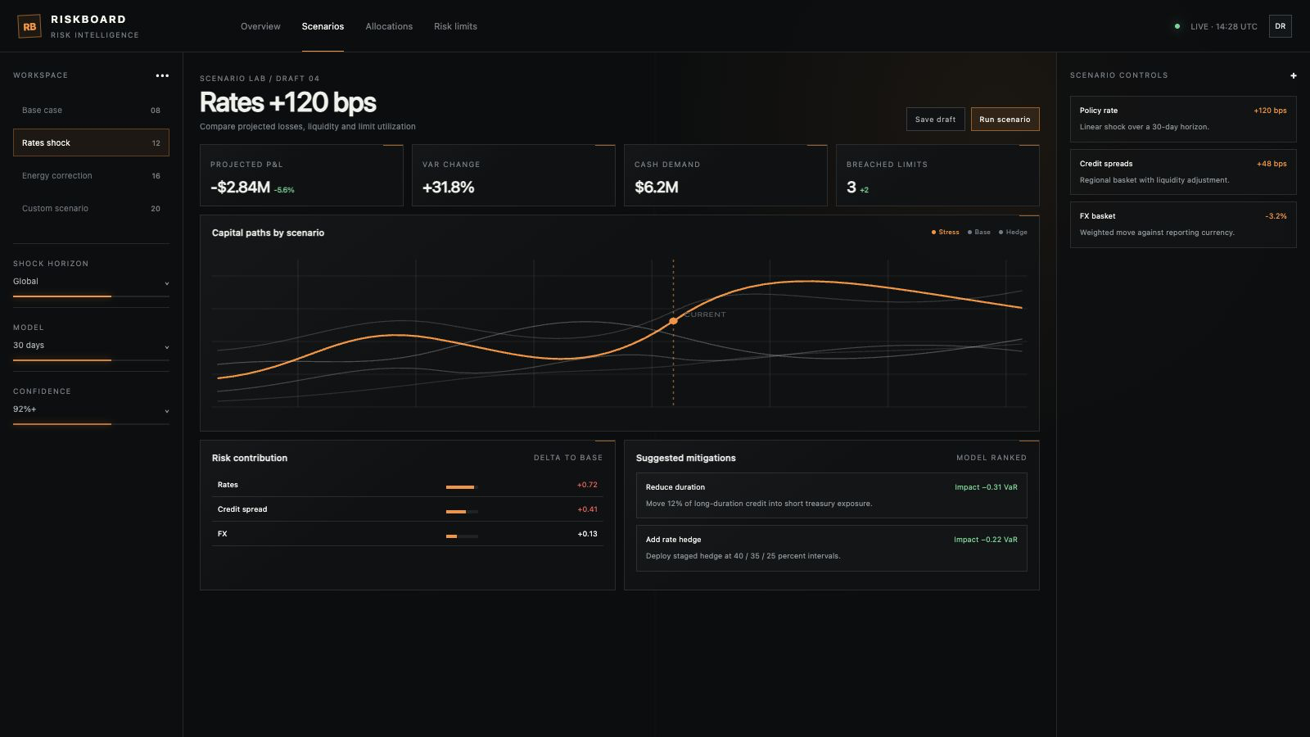Viewport: 1310px width, 737px height.
Task: Open the Credit spreads control card
Action: click(1183, 172)
